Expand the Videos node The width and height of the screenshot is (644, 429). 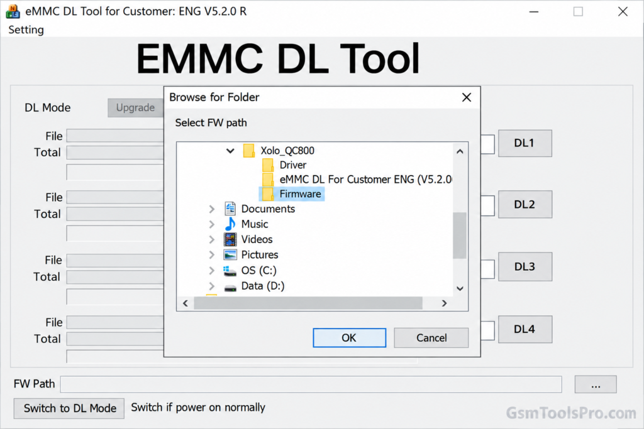(x=211, y=239)
